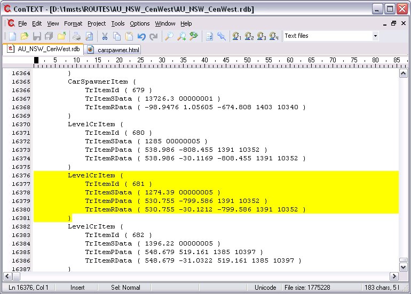Click the horizontal scrollbar right arrow
Screen dimensions: 411x294
[394, 276]
